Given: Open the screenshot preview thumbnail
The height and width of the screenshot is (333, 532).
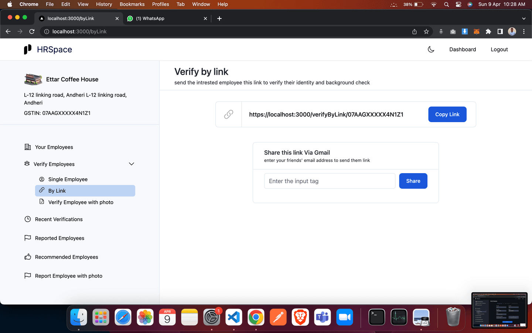Looking at the screenshot, I should point(499,310).
